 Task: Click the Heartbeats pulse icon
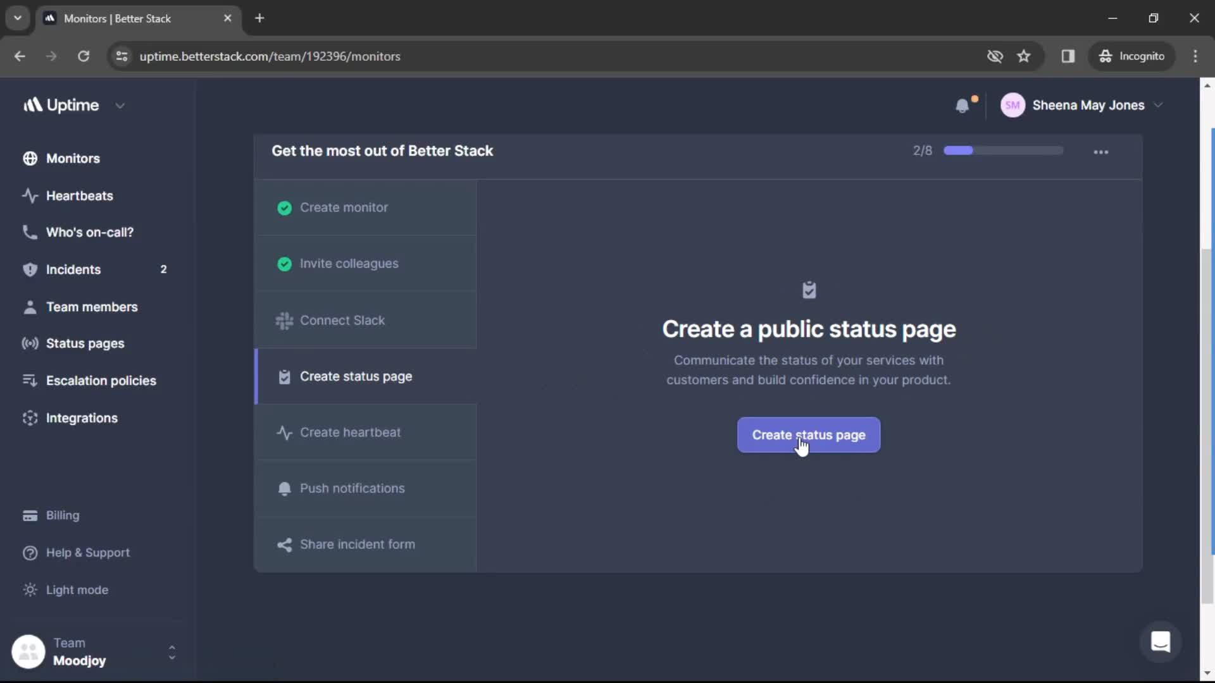(x=30, y=196)
